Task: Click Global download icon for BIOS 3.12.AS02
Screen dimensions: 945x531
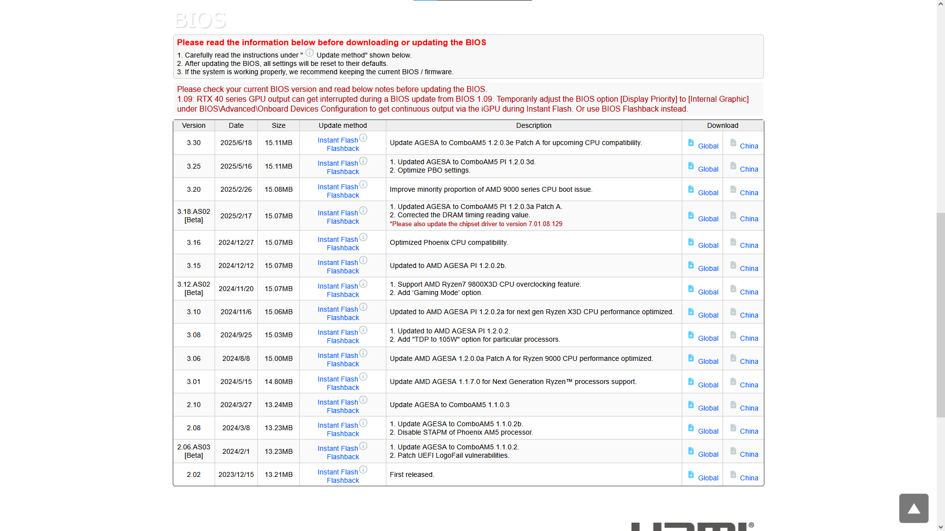Action: click(691, 289)
